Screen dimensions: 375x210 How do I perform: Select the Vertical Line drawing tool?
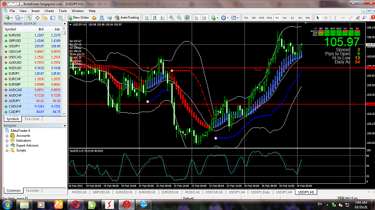click(x=335, y=18)
